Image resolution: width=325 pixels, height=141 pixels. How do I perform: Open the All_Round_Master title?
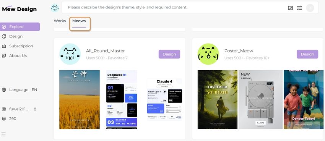pos(105,51)
